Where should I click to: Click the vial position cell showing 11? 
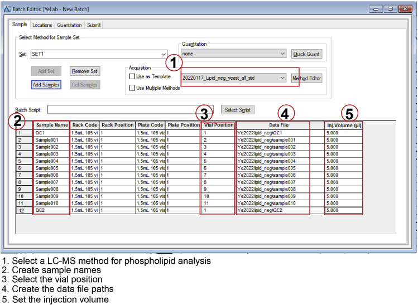pos(218,204)
